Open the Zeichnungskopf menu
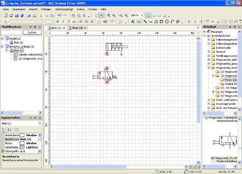Screen dimensions: 242x174 tap(64, 9)
